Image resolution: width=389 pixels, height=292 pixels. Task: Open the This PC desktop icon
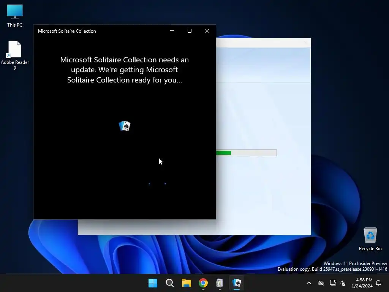[15, 16]
